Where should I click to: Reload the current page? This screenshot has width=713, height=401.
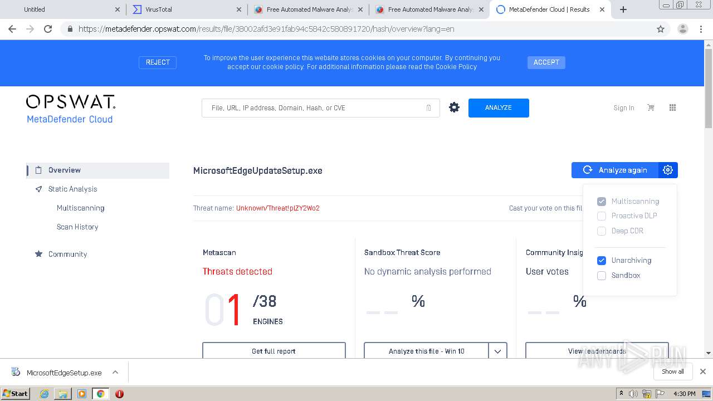click(48, 29)
